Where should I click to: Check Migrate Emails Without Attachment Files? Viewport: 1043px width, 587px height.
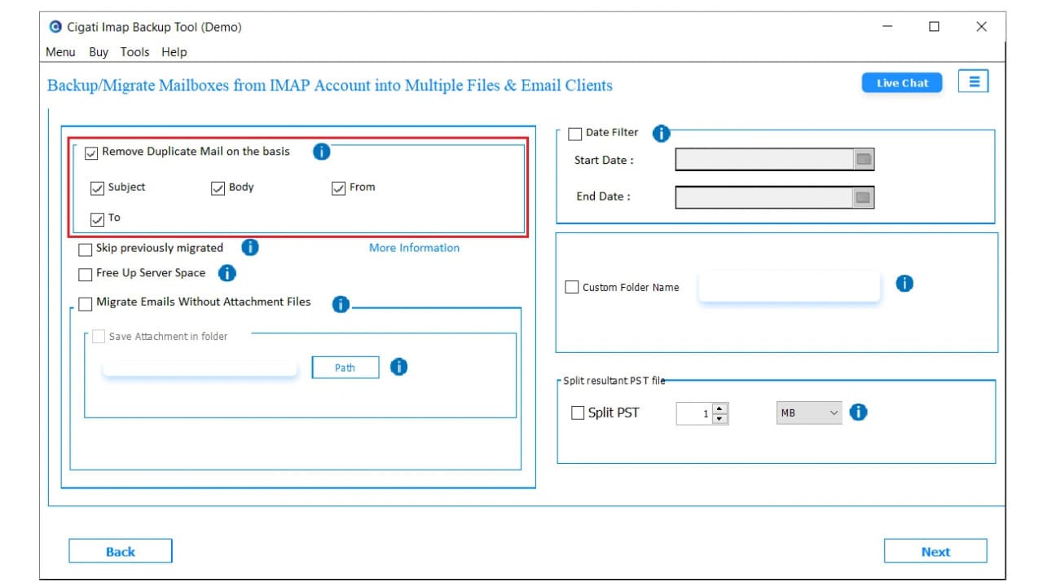click(86, 304)
